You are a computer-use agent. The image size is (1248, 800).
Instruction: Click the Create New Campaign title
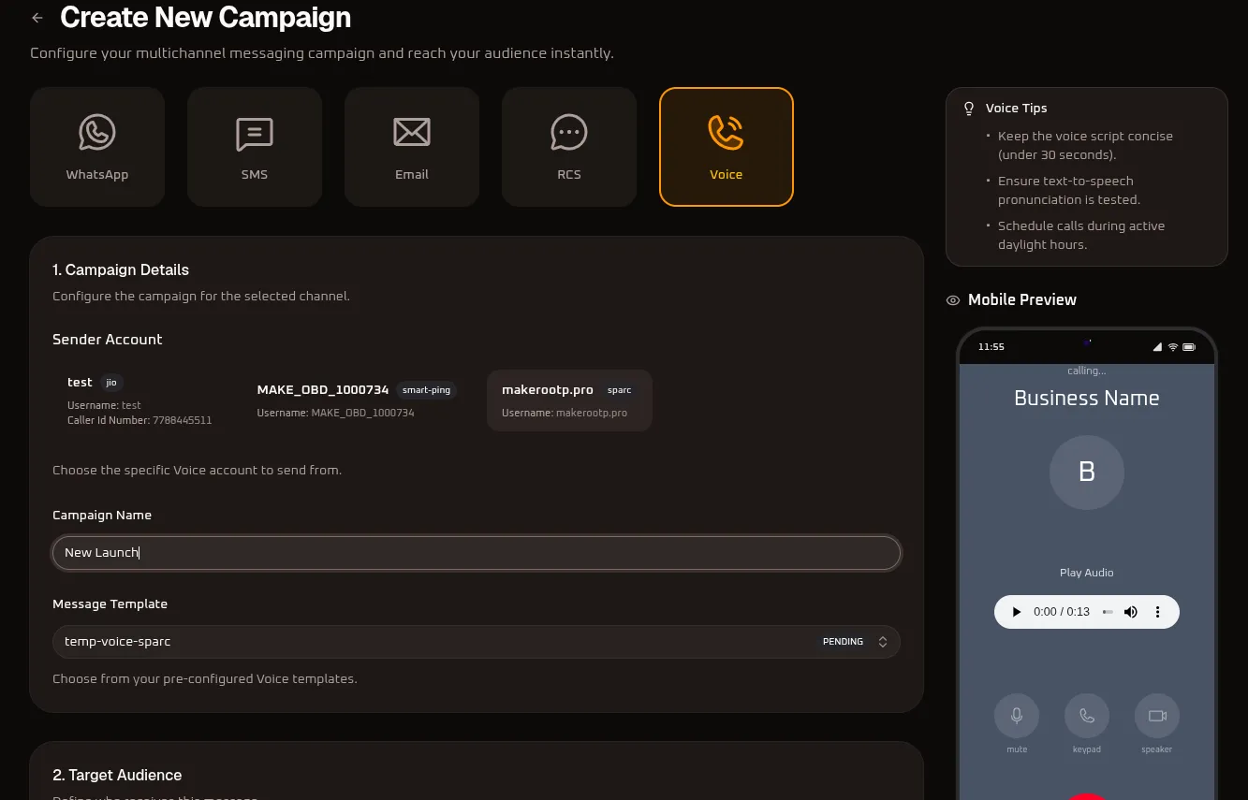coord(206,17)
